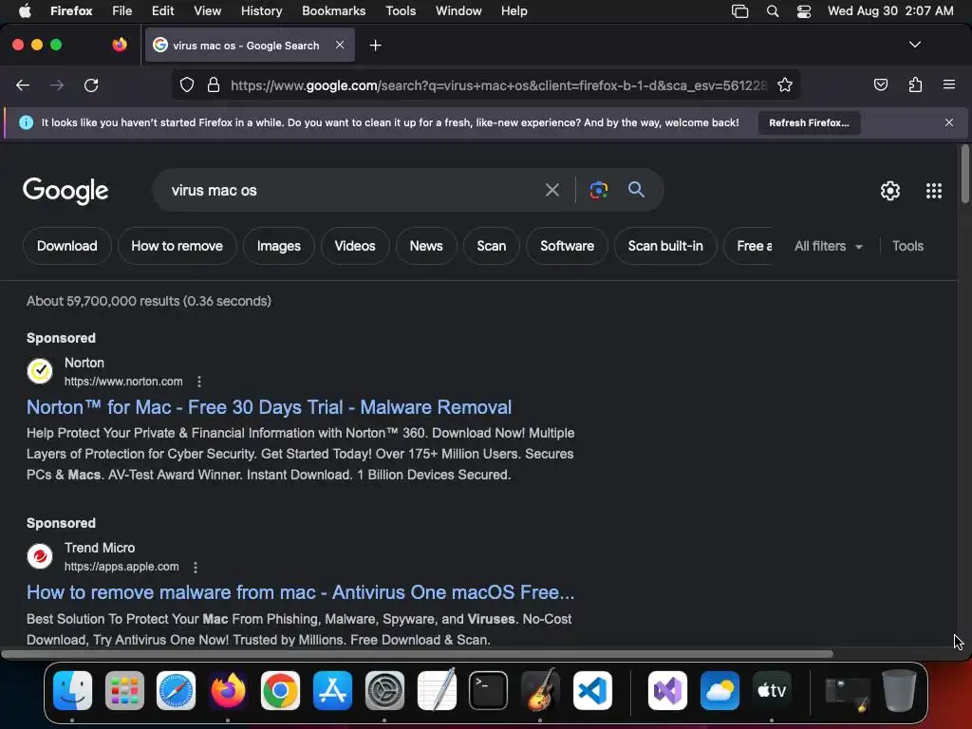The height and width of the screenshot is (729, 972).
Task: Open a new tab with plus icon
Action: [x=375, y=46]
